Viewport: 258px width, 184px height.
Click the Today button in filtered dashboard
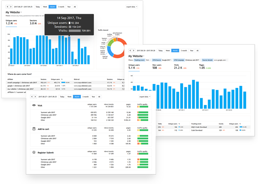(x=160, y=51)
